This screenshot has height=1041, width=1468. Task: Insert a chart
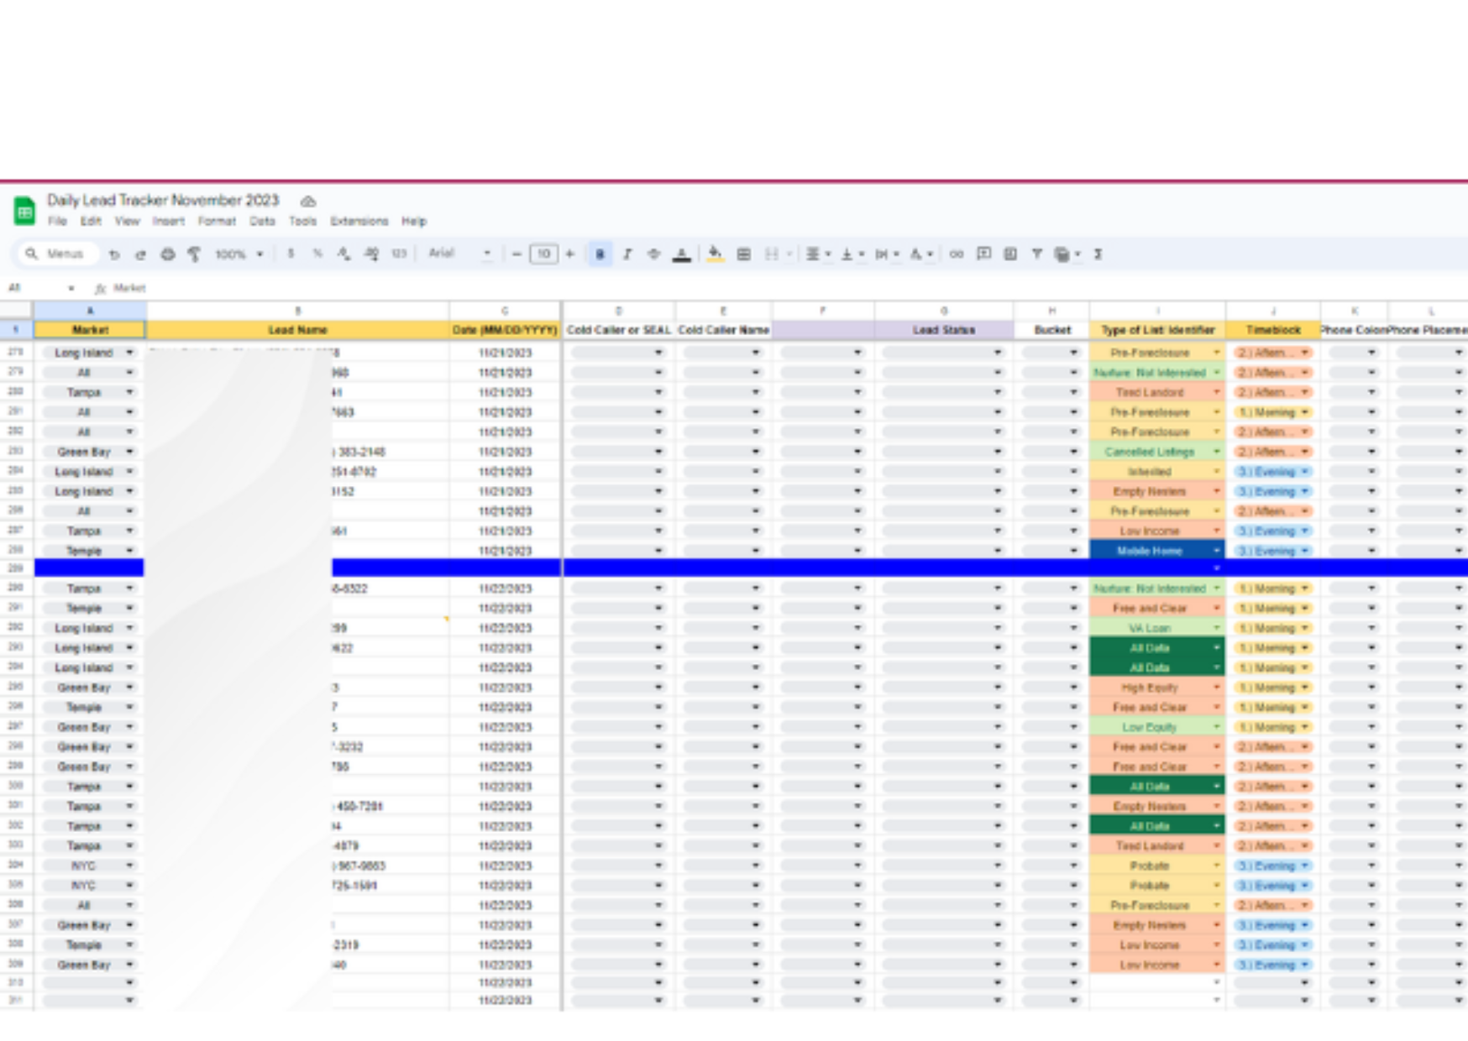[1010, 254]
